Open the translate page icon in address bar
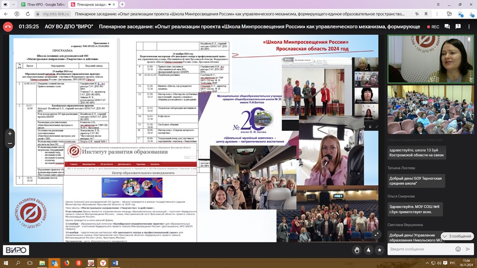Screen dimensions: 477x268 coord(417,14)
